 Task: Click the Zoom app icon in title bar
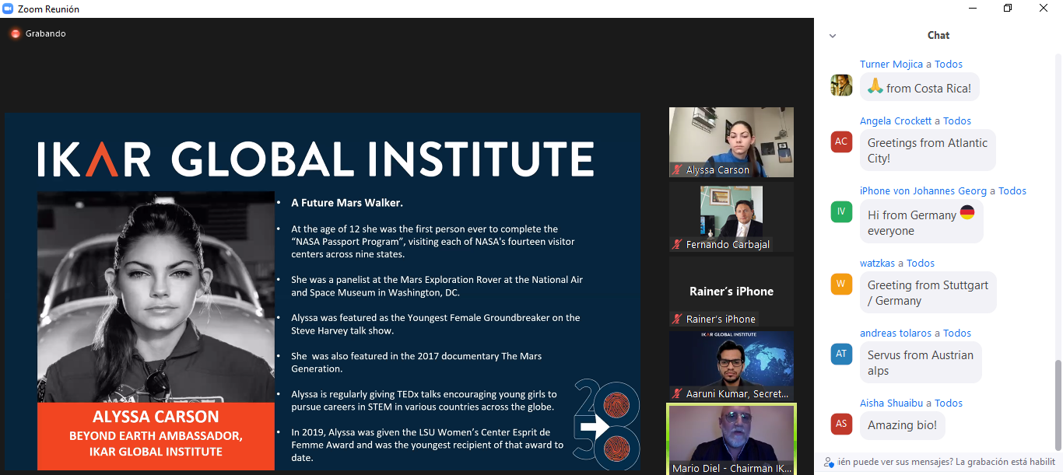pos(8,9)
